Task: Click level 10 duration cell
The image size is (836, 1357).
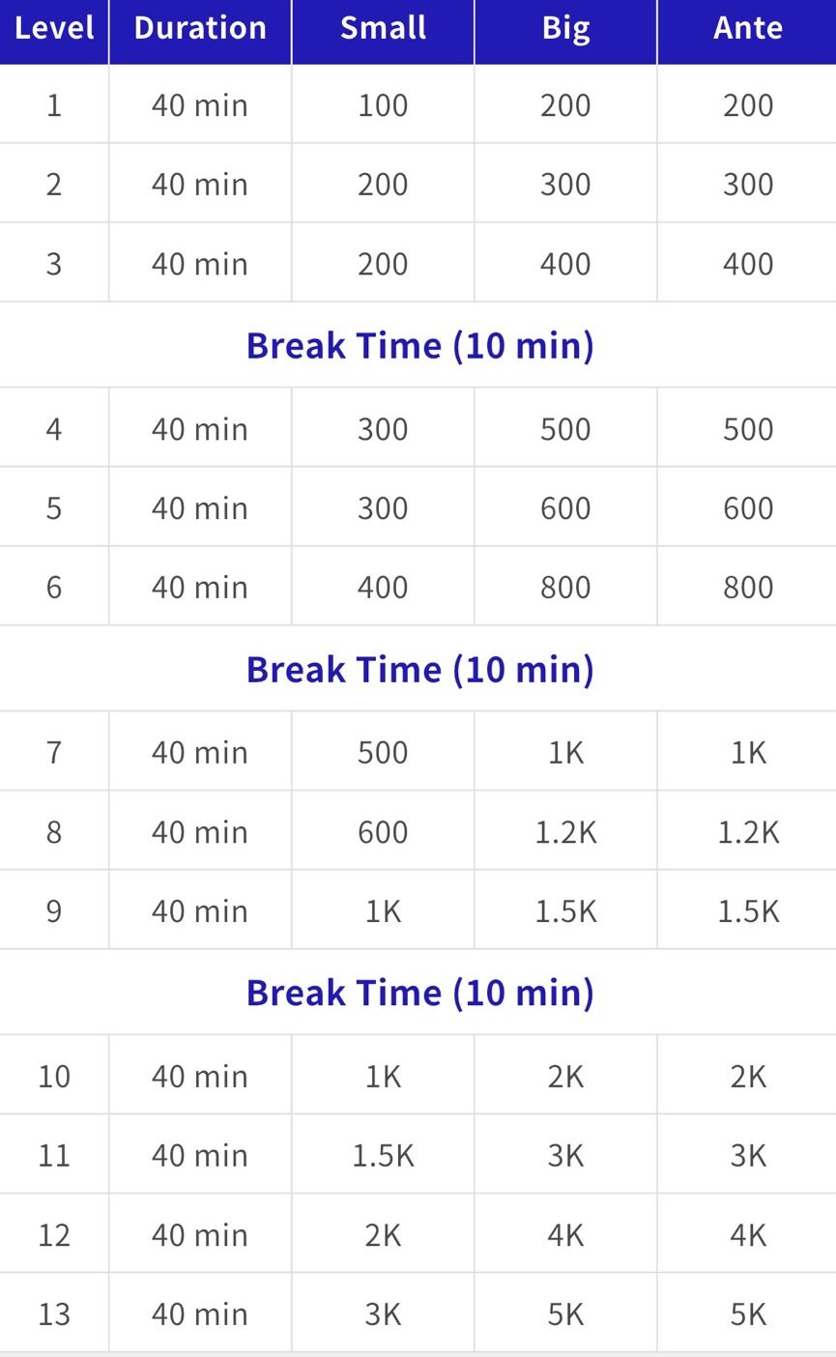Action: tap(200, 1077)
